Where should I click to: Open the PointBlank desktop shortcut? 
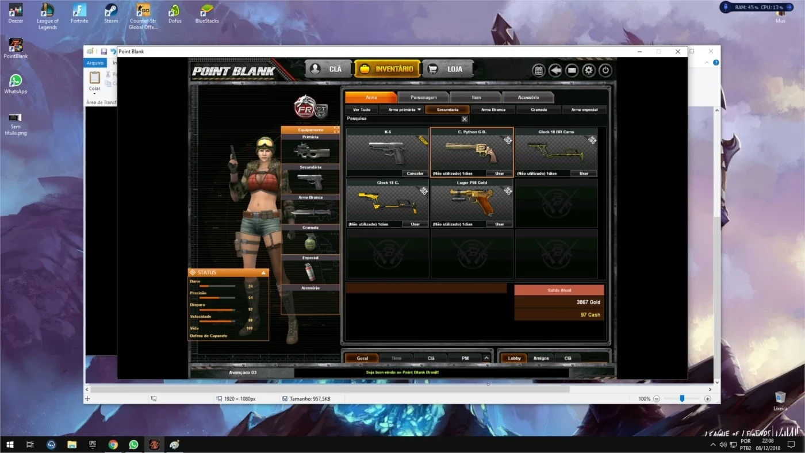click(x=16, y=48)
